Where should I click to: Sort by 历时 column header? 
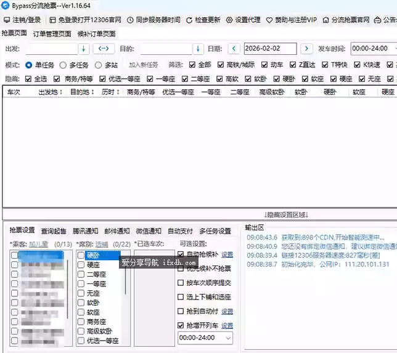click(x=110, y=92)
